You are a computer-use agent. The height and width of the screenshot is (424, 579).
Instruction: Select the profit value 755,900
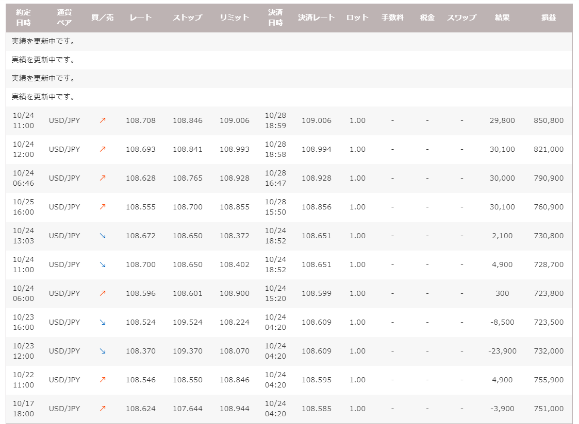[549, 380]
